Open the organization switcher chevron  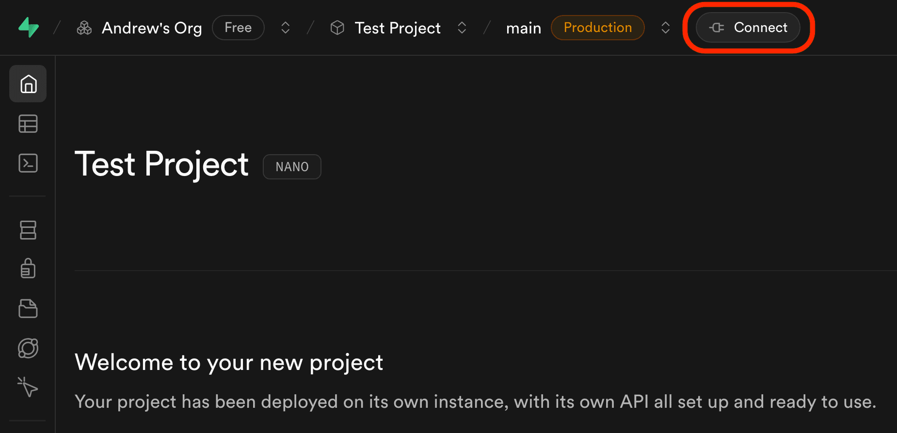tap(285, 28)
